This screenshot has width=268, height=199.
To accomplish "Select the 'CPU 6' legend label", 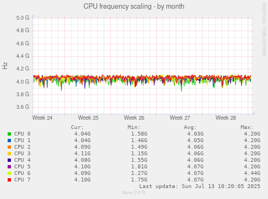I will point(22,173).
